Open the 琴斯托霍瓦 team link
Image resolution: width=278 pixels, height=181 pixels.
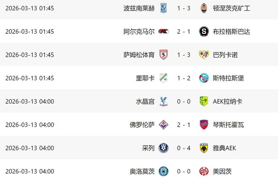click(x=228, y=125)
